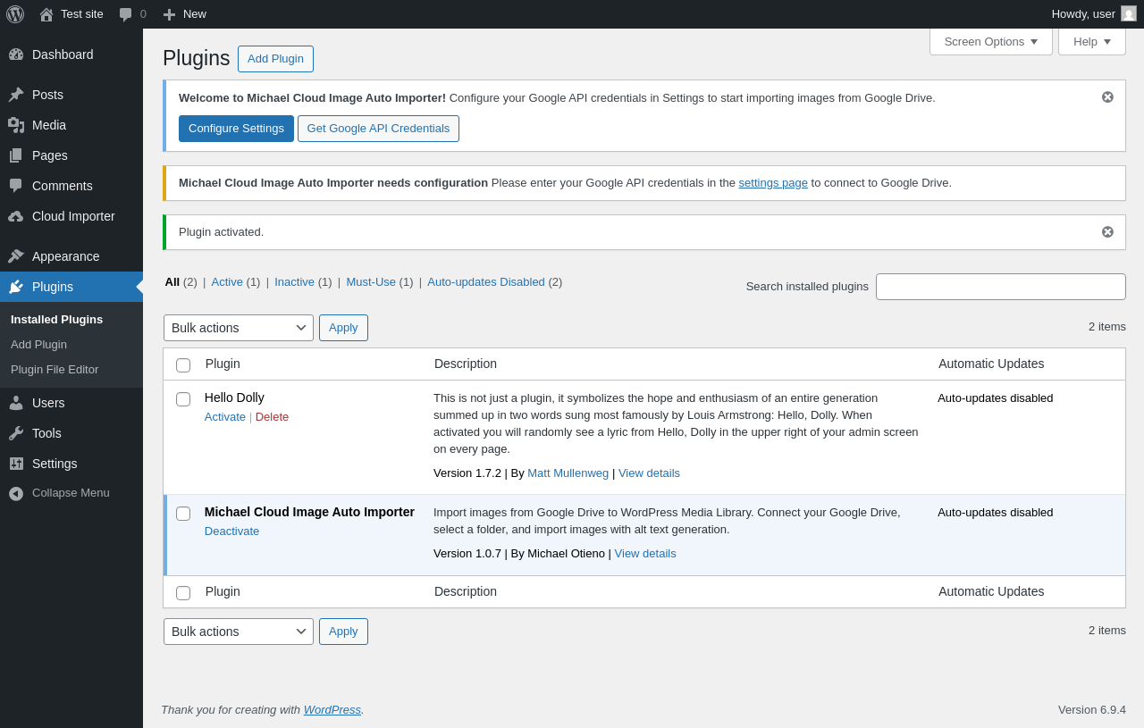Screen dimensions: 1144x728
Task: Expand the Screen Options panel
Action: 990,41
